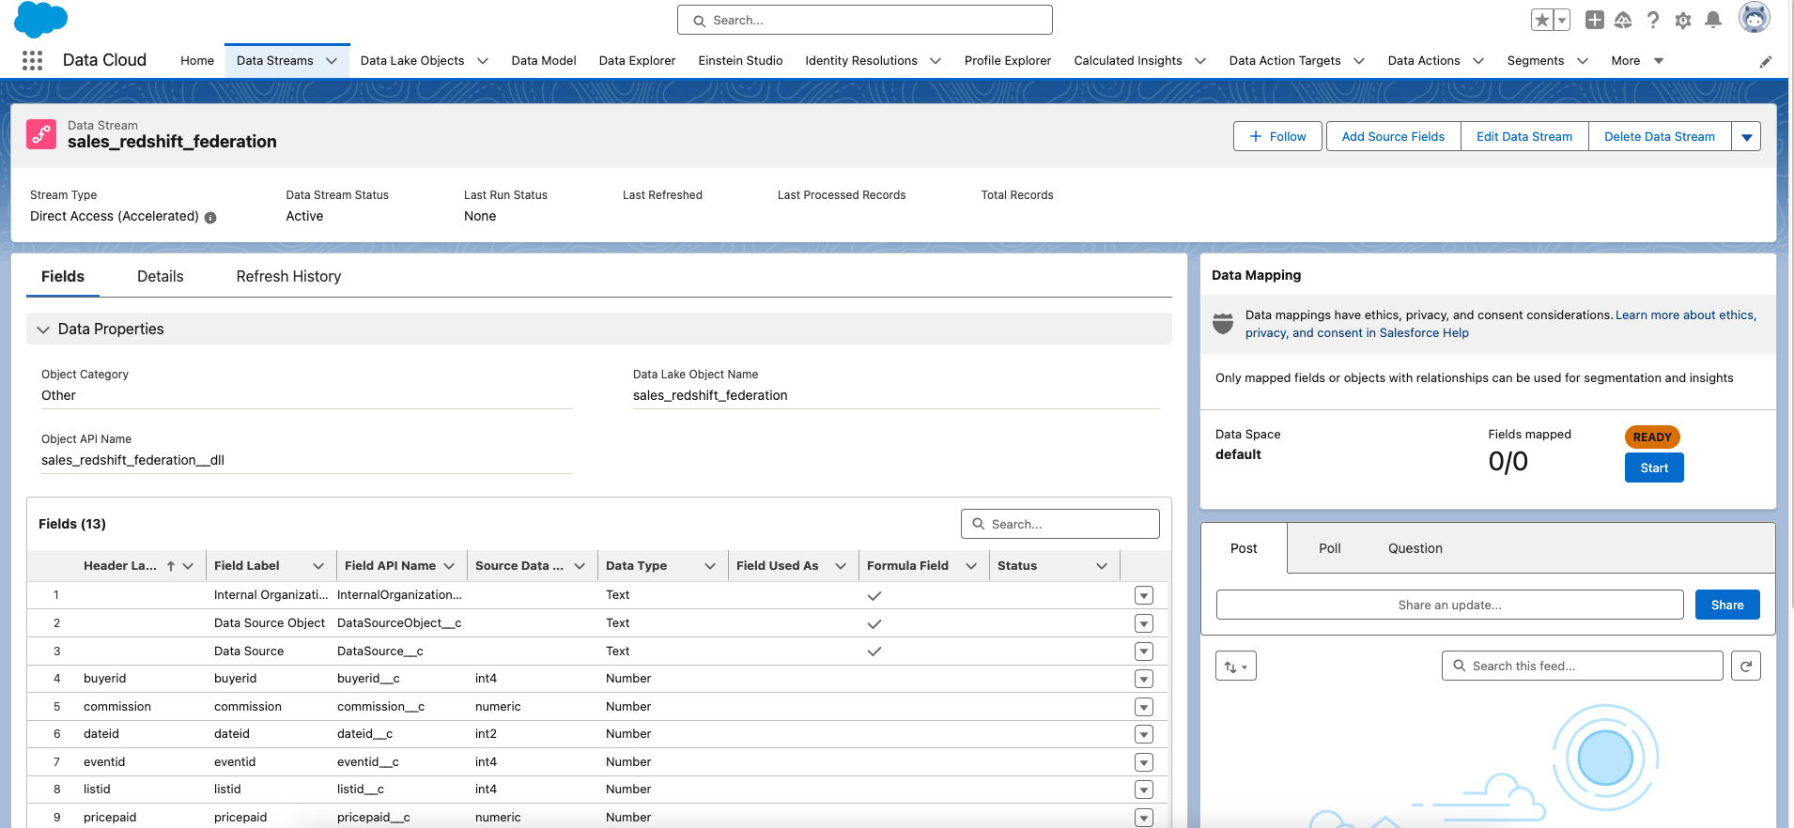Open Data Actions dropdown chevron

[1478, 61]
